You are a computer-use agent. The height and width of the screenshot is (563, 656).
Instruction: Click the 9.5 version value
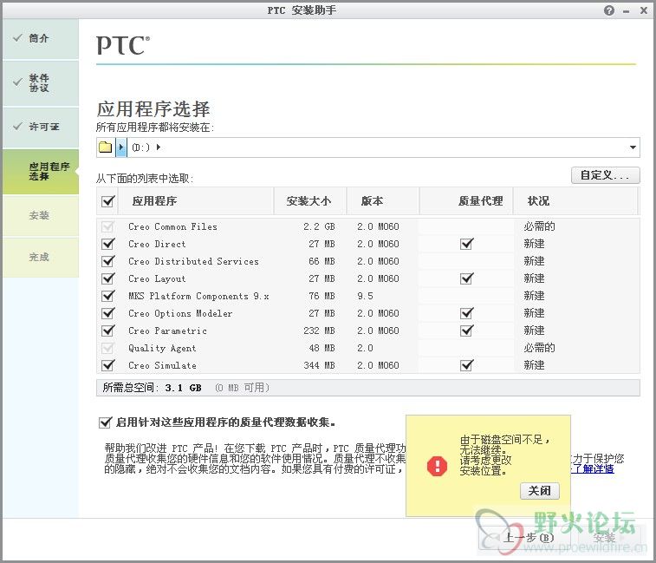(x=365, y=296)
